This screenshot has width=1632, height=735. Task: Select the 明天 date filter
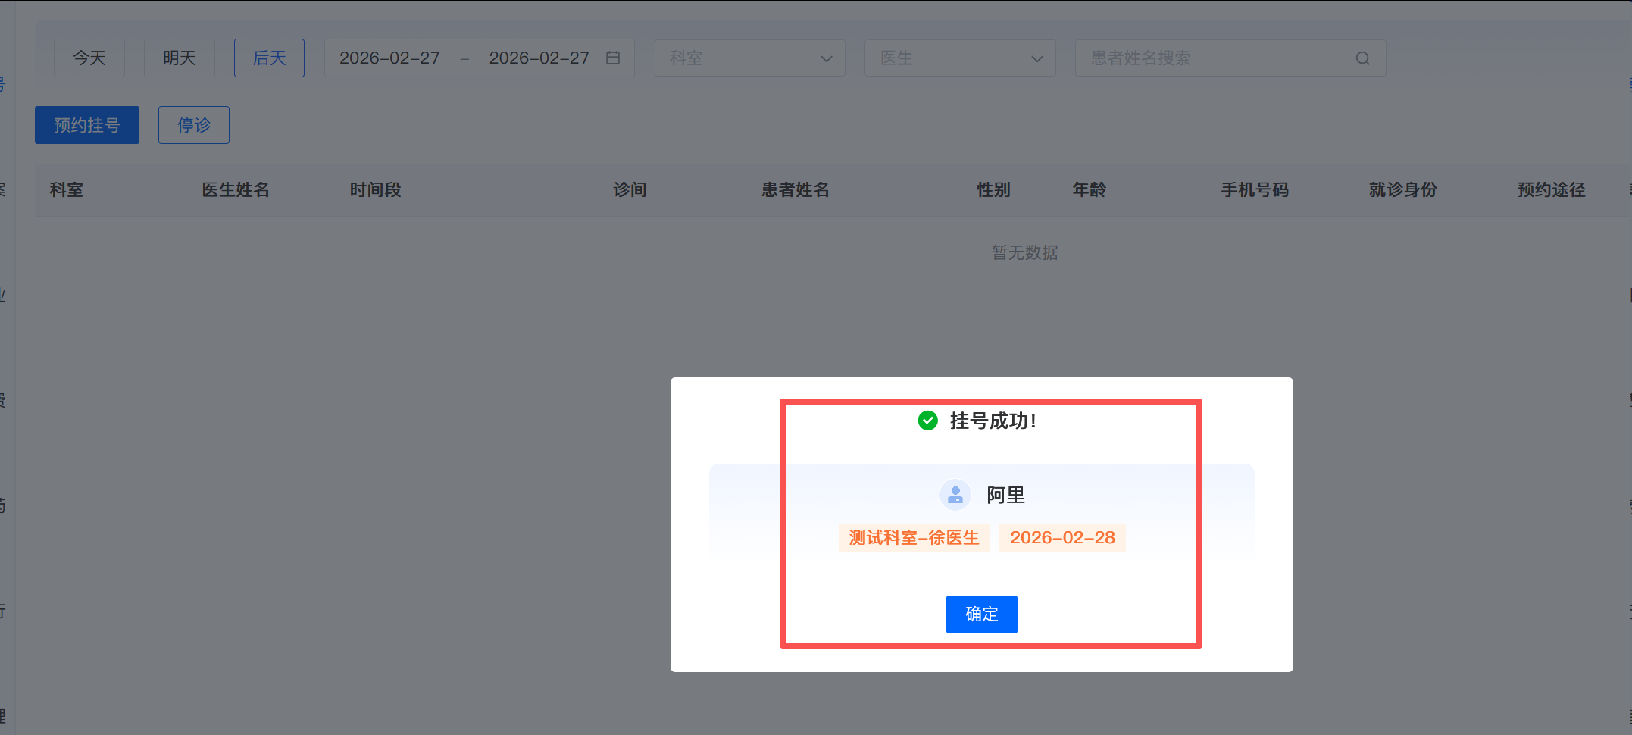pos(180,58)
